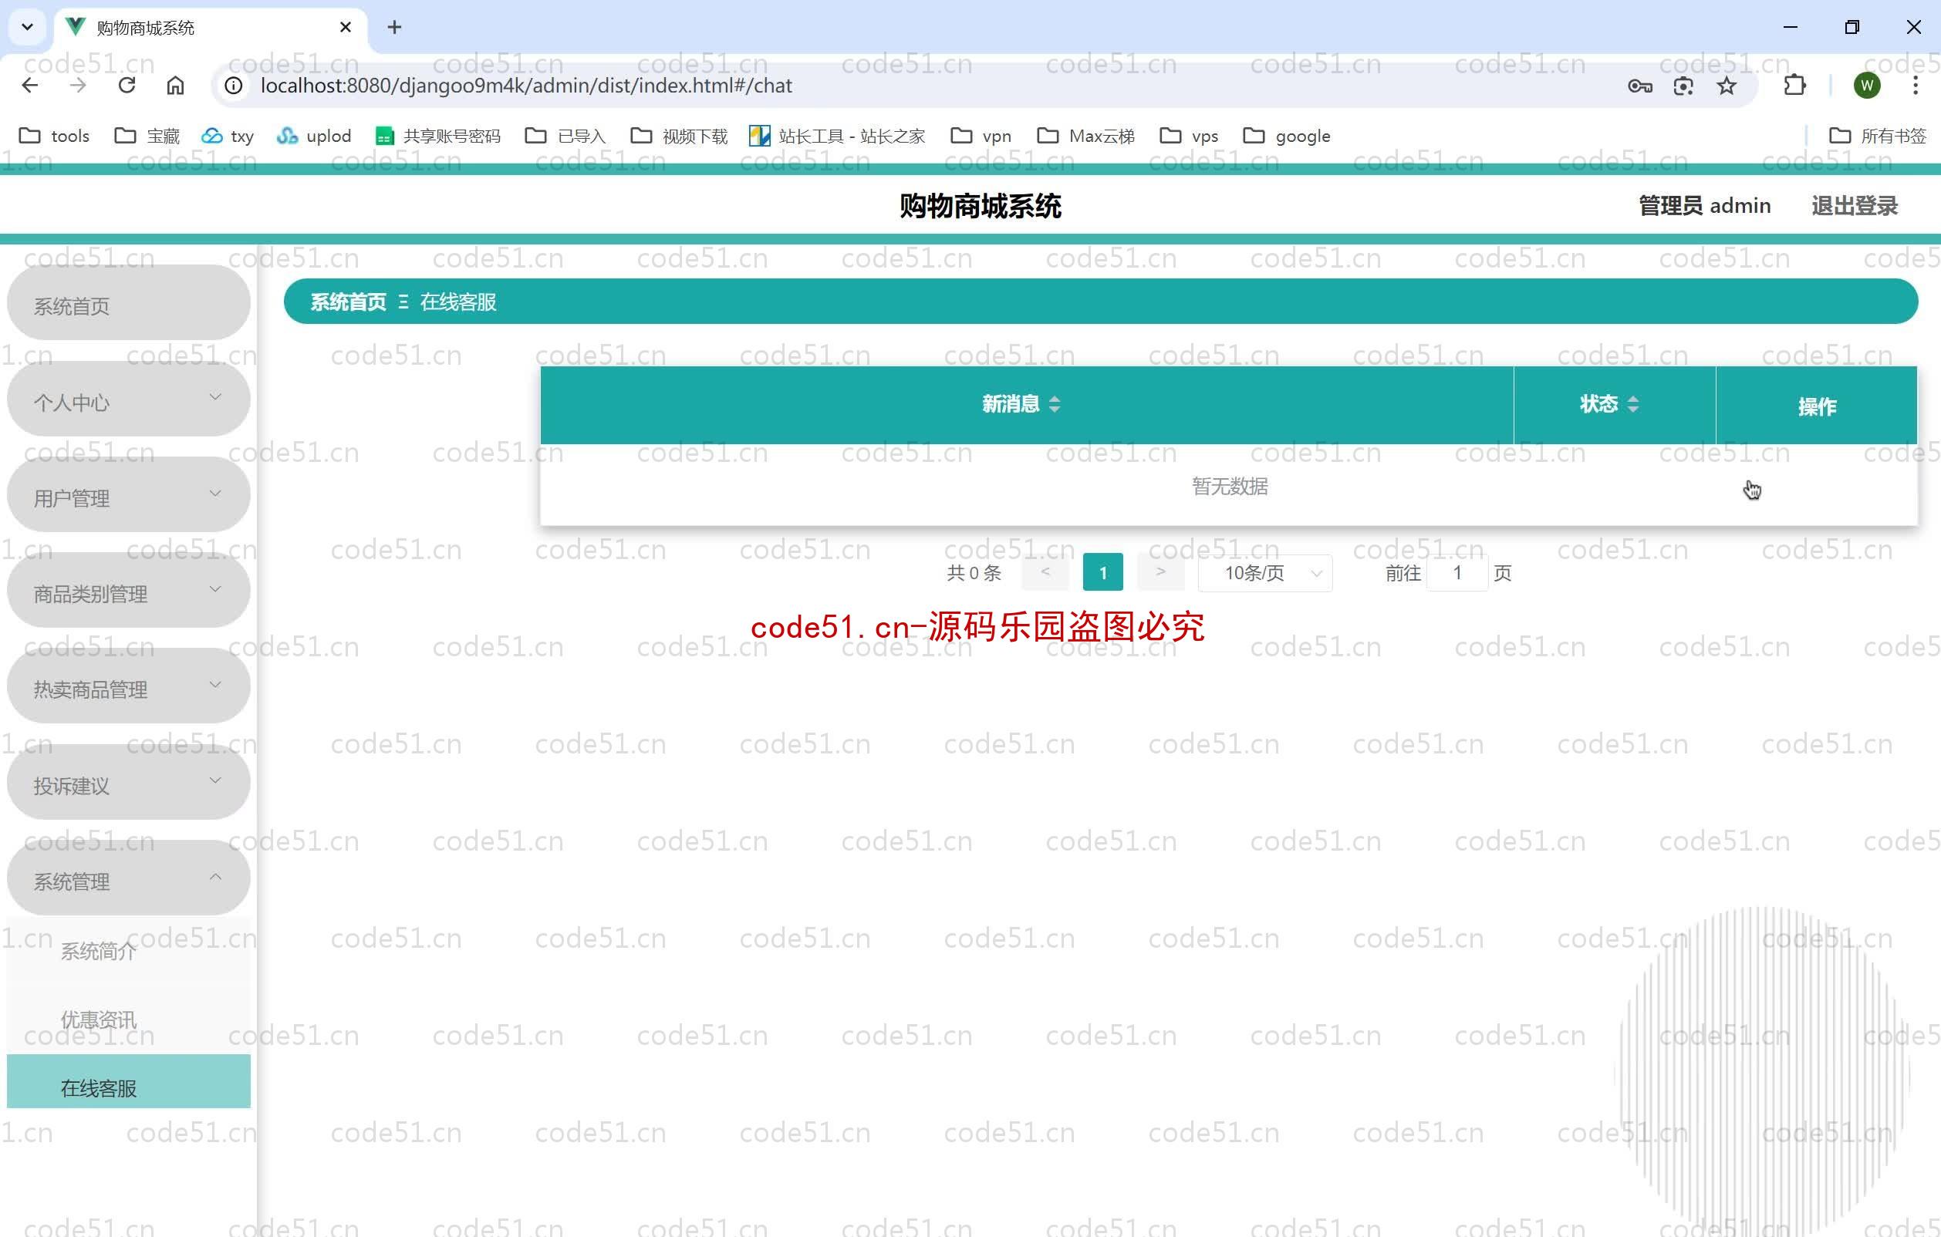The image size is (1941, 1237).
Task: Expand the 个人中心 menu
Action: tap(128, 400)
